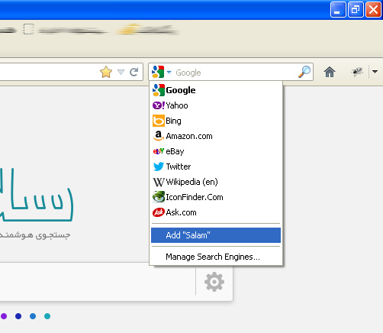383x333 pixels.
Task: Click the dashed-square bookmark icon
Action: 29,29
